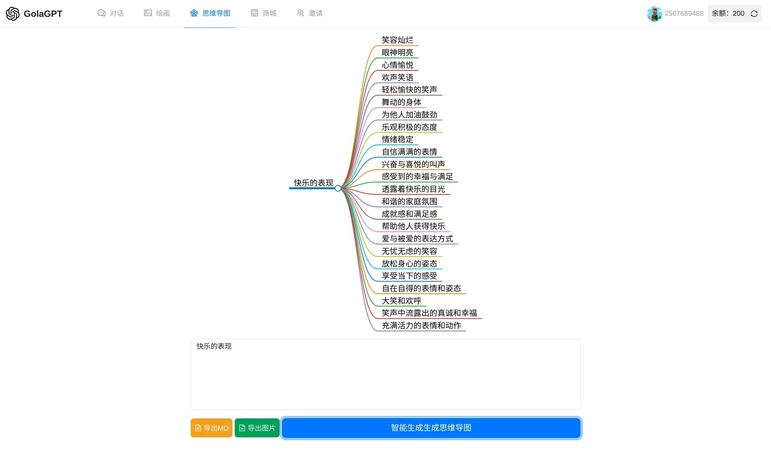
Task: Click the 导出图片 export image button
Action: click(x=257, y=428)
